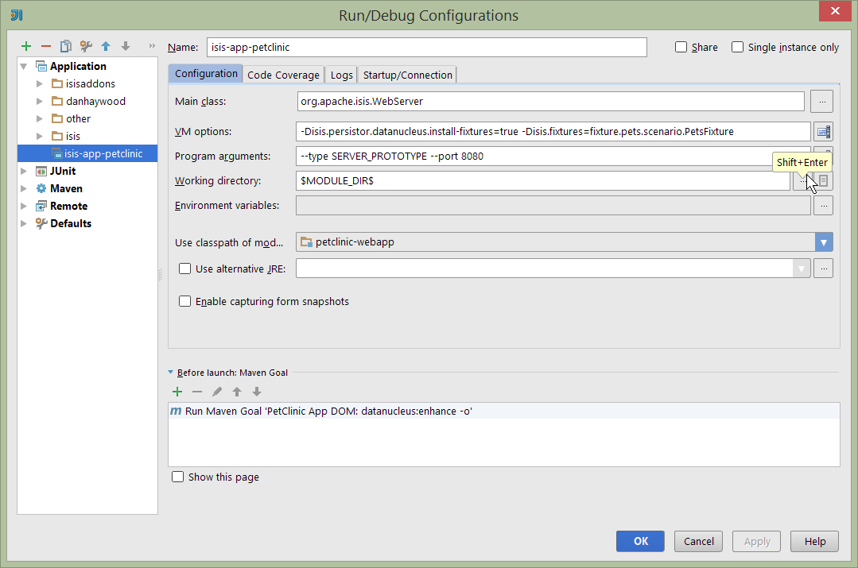Move before launch task down
Viewport: 858px width, 568px height.
(x=257, y=392)
